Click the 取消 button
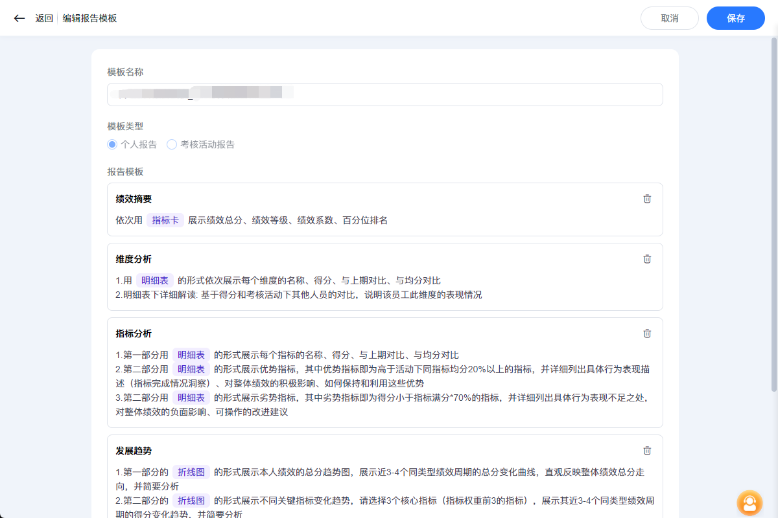Screen dimensions: 778x518 [669, 18]
